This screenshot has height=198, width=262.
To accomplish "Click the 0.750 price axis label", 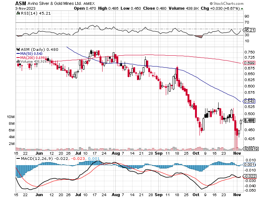I will [x=250, y=52].
